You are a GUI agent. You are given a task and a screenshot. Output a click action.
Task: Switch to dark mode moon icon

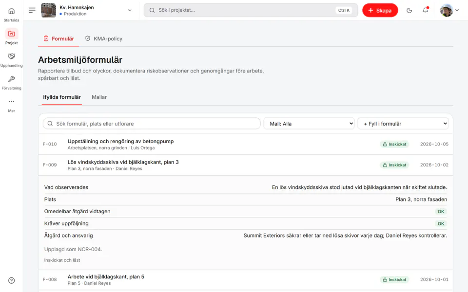click(409, 10)
